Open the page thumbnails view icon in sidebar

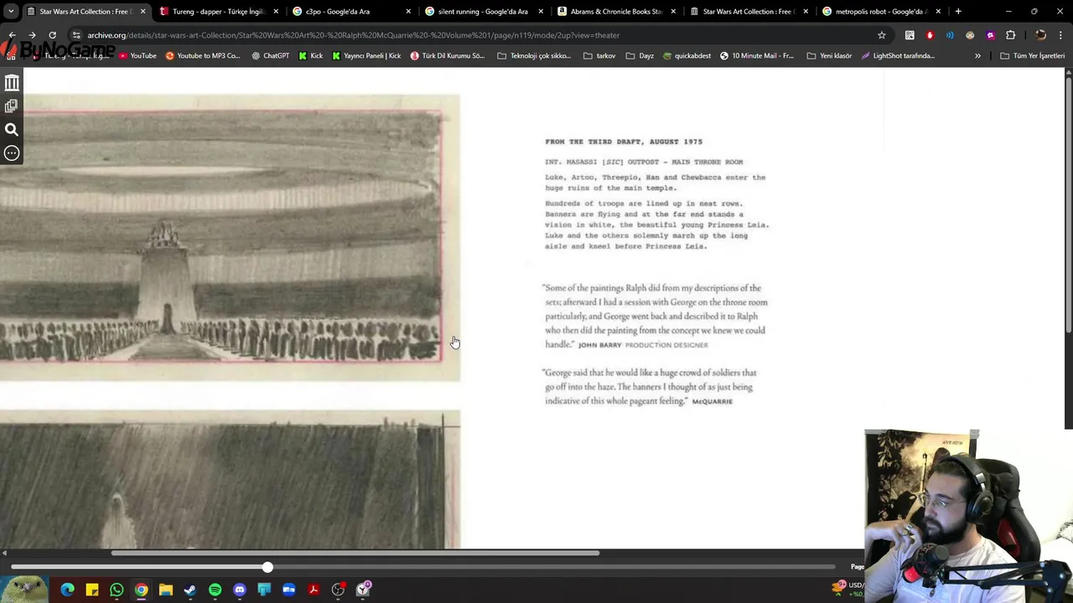pyautogui.click(x=12, y=106)
